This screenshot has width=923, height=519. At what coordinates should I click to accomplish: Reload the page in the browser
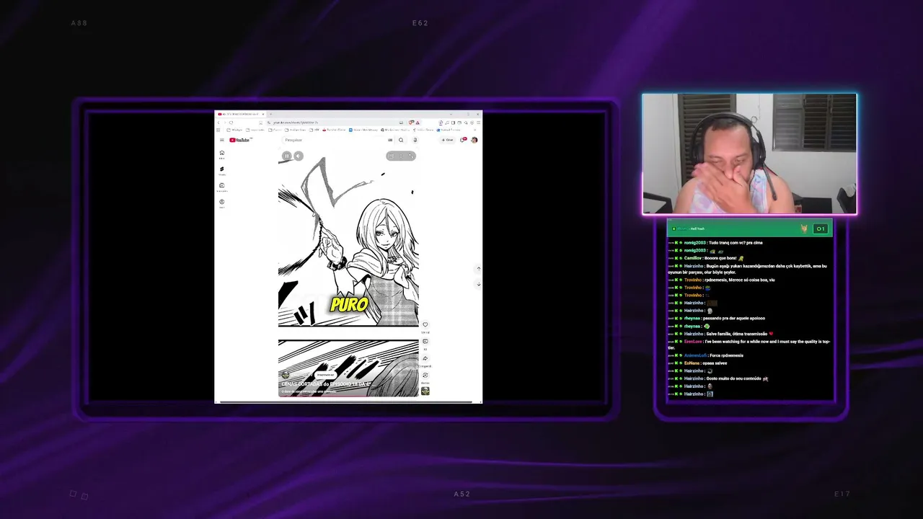[x=231, y=123]
